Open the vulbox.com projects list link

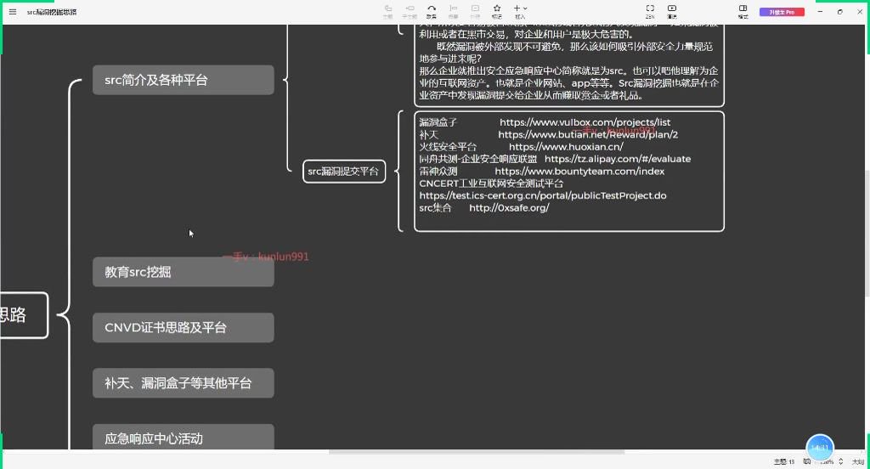click(x=585, y=122)
